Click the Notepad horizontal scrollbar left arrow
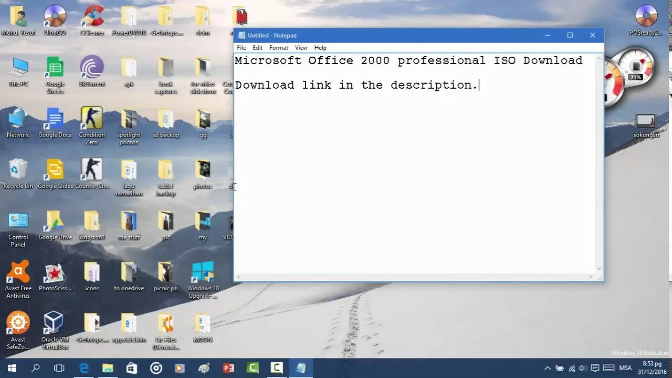The height and width of the screenshot is (378, 672). point(238,277)
